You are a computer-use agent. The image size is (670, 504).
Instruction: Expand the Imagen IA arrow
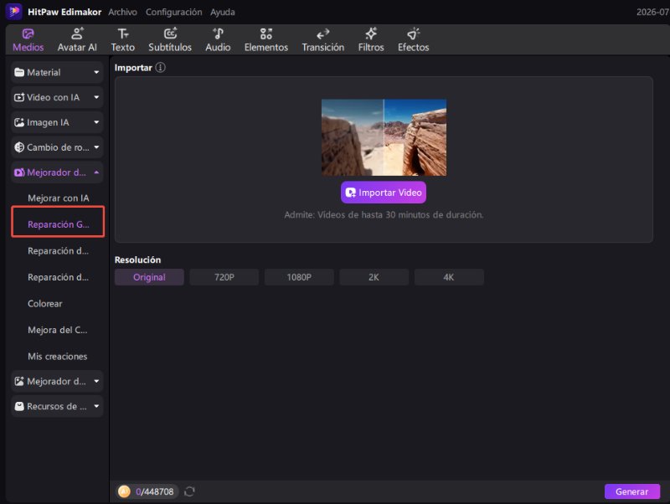[x=96, y=122]
